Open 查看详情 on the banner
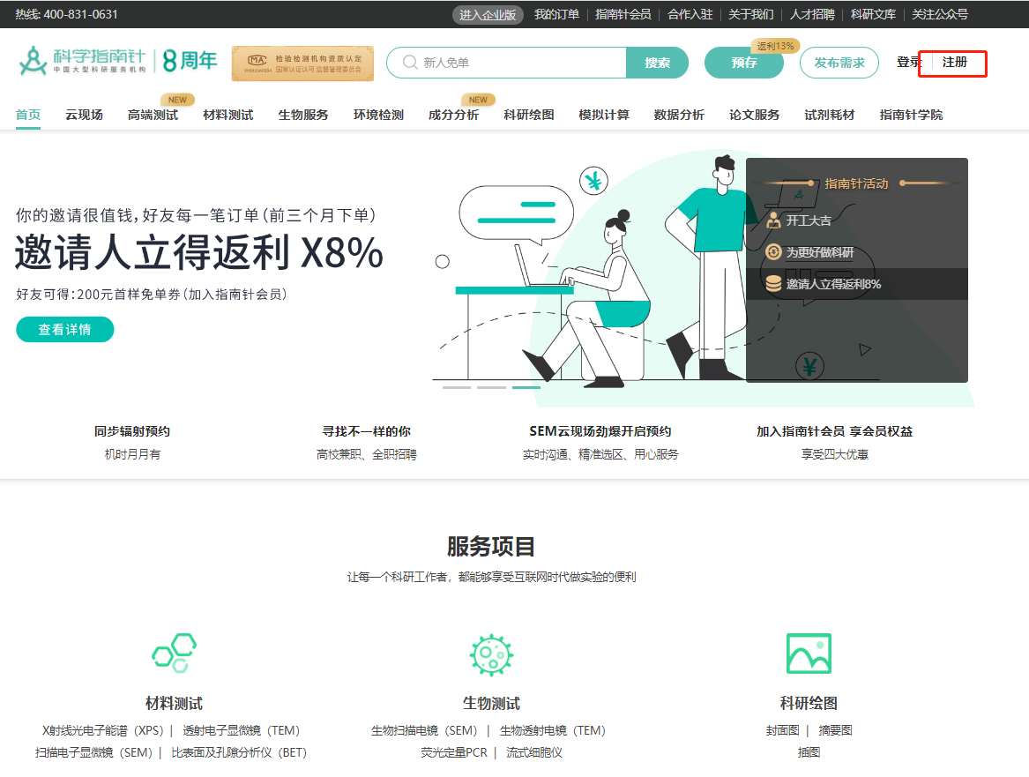Viewport: 1029px width, 777px height. coord(64,329)
